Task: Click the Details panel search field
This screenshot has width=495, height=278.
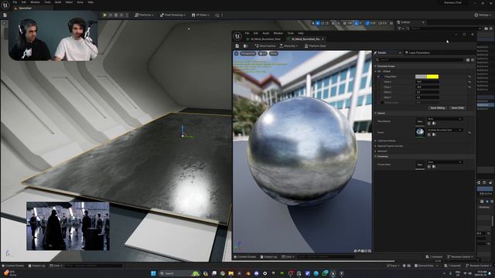Action: click(x=419, y=59)
